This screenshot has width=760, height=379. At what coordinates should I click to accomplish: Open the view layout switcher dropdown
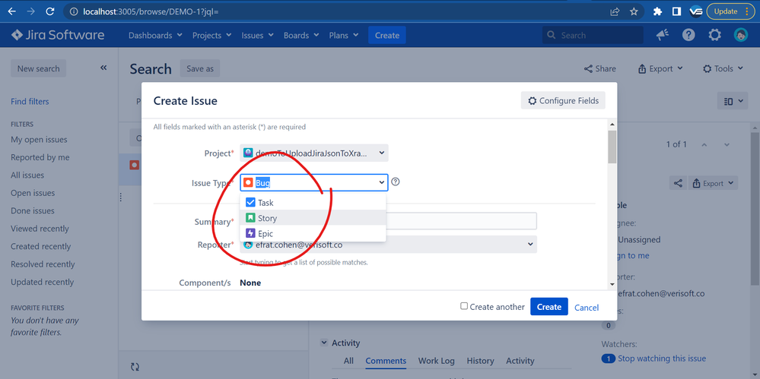tap(733, 101)
